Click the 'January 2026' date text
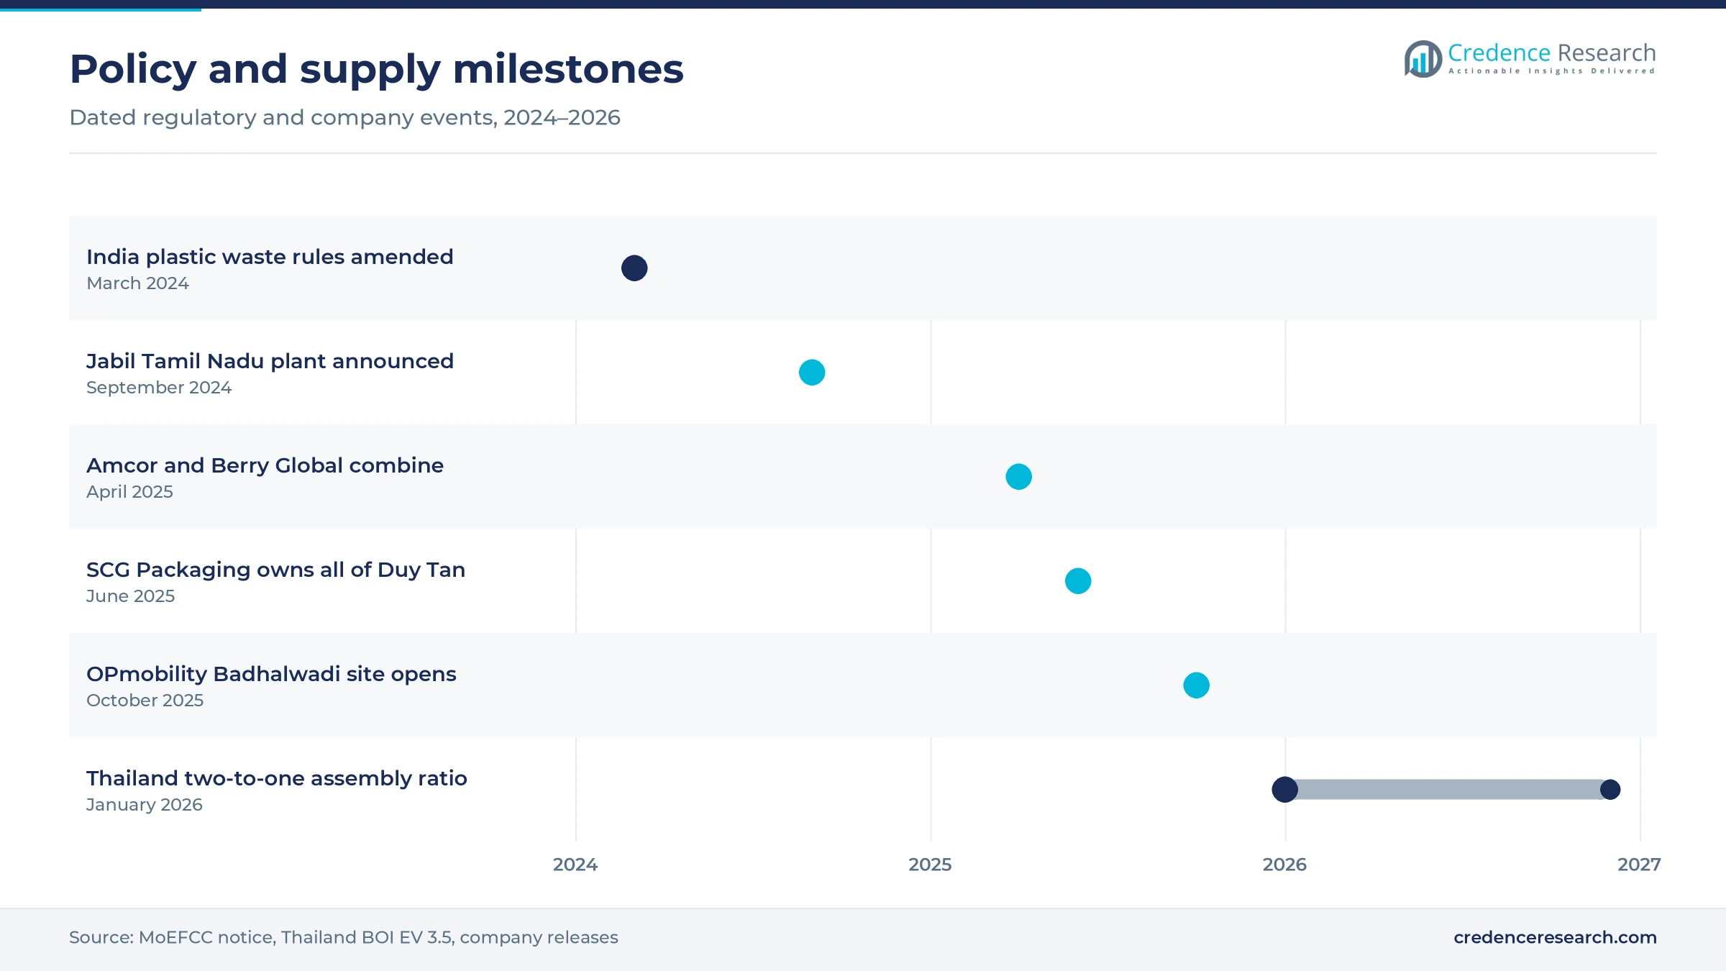Image resolution: width=1726 pixels, height=971 pixels. pos(144,805)
